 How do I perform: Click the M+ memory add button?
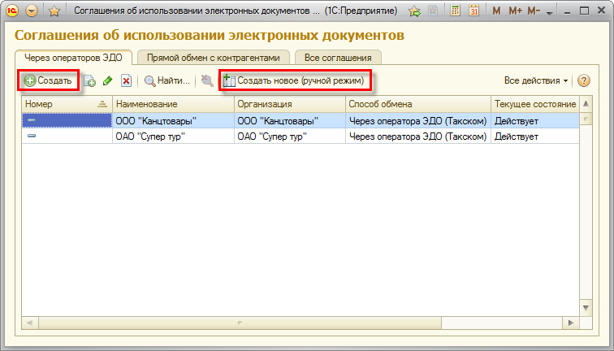coord(515,11)
